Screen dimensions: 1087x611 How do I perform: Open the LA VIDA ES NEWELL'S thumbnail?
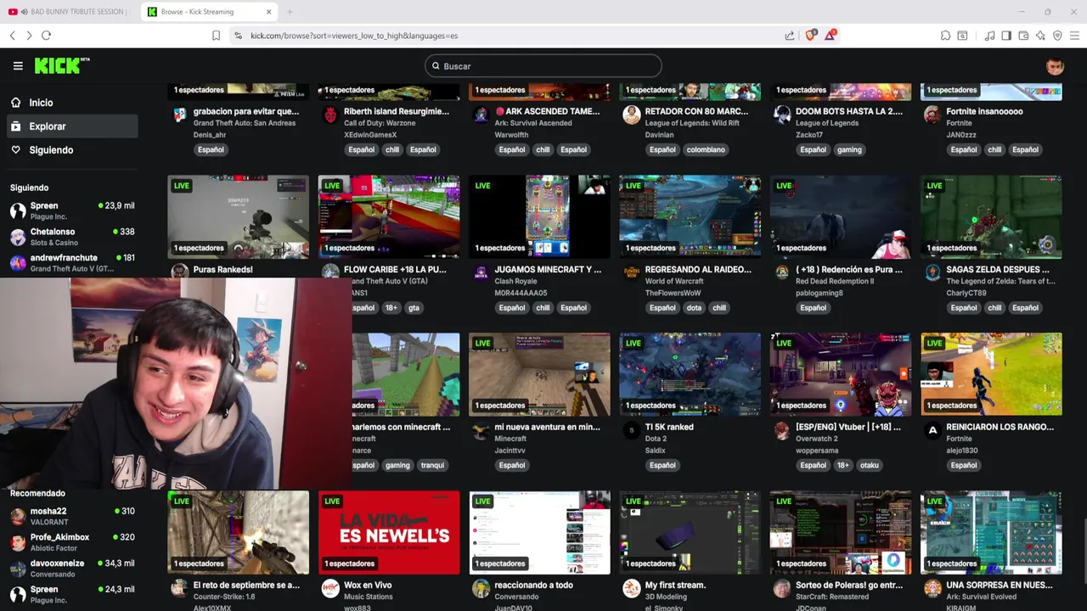(389, 532)
